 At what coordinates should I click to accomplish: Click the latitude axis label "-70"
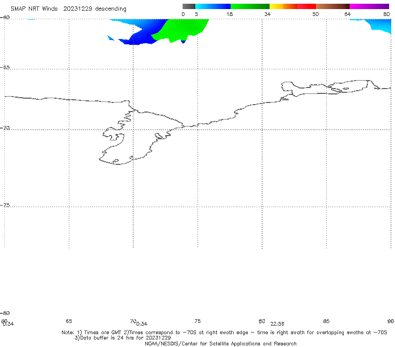click(5, 128)
